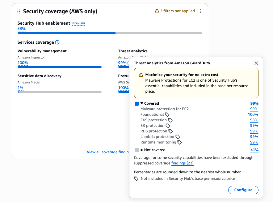Viewport: 273px width, 202px height.
Task: Click Maximize your security for no extra cost
Action: tap(182, 75)
